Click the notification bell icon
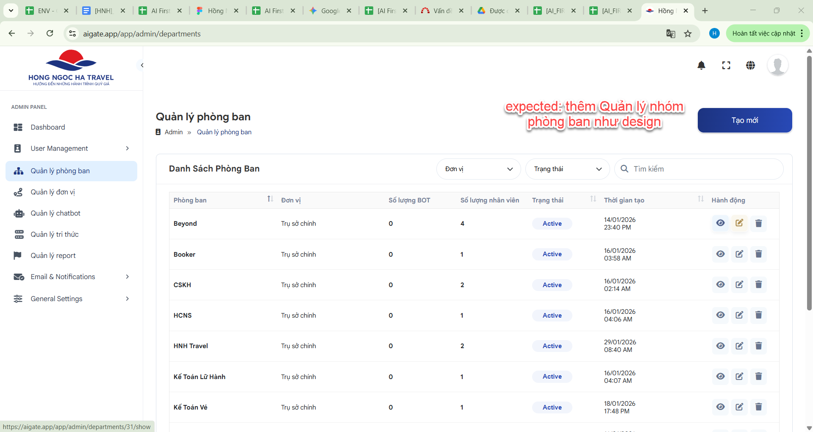This screenshot has width=813, height=432. click(701, 65)
